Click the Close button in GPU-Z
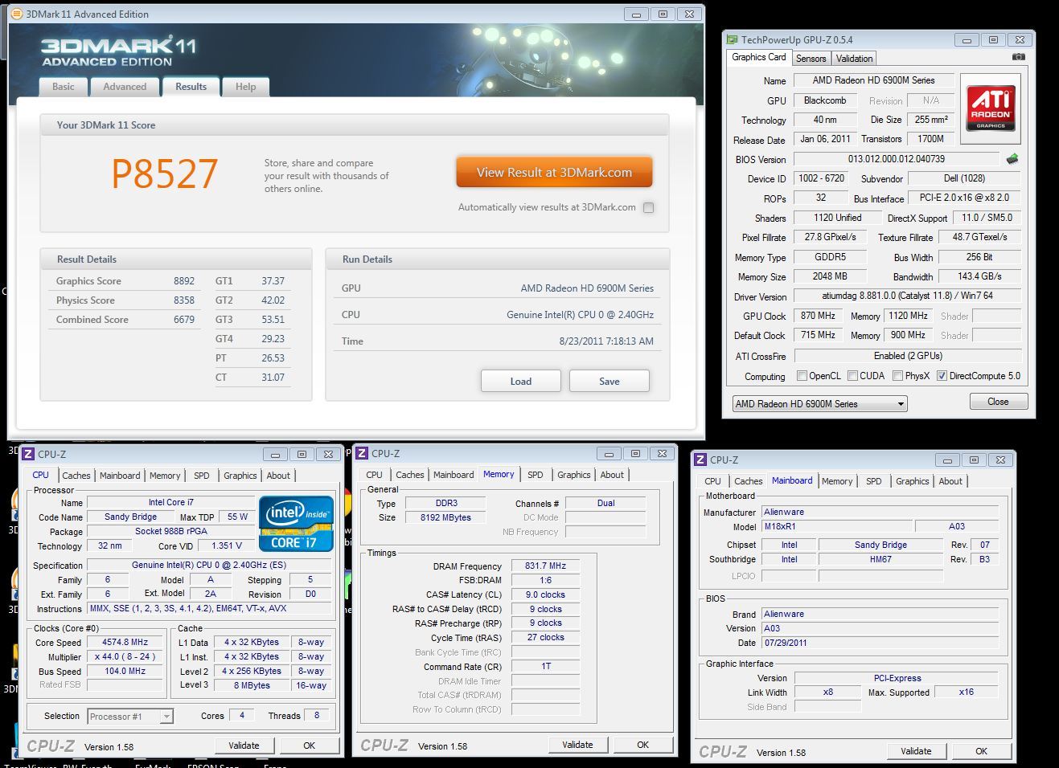Viewport: 1059px width, 768px height. pyautogui.click(x=998, y=402)
